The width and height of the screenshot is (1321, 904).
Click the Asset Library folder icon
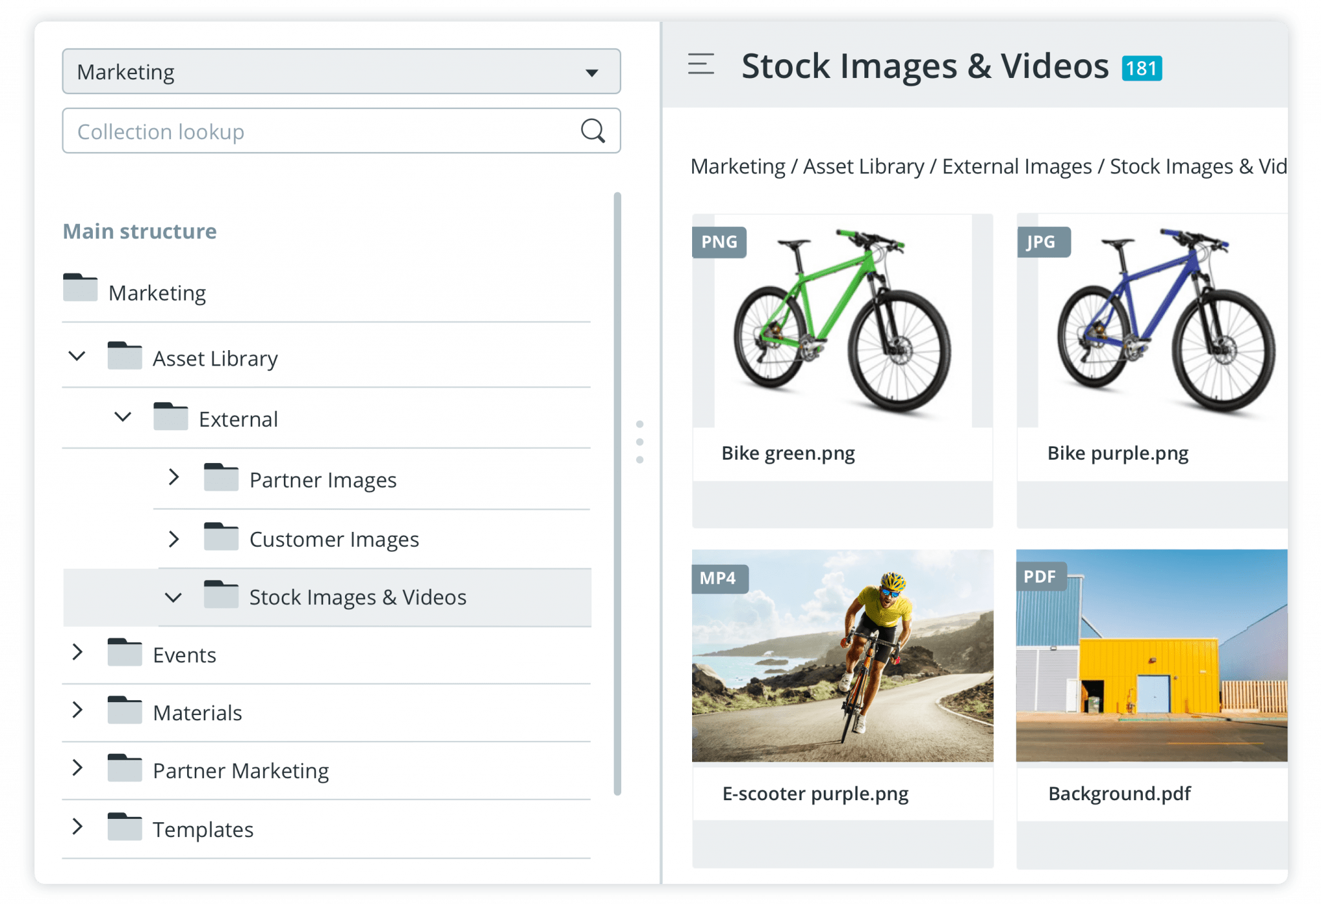point(125,354)
